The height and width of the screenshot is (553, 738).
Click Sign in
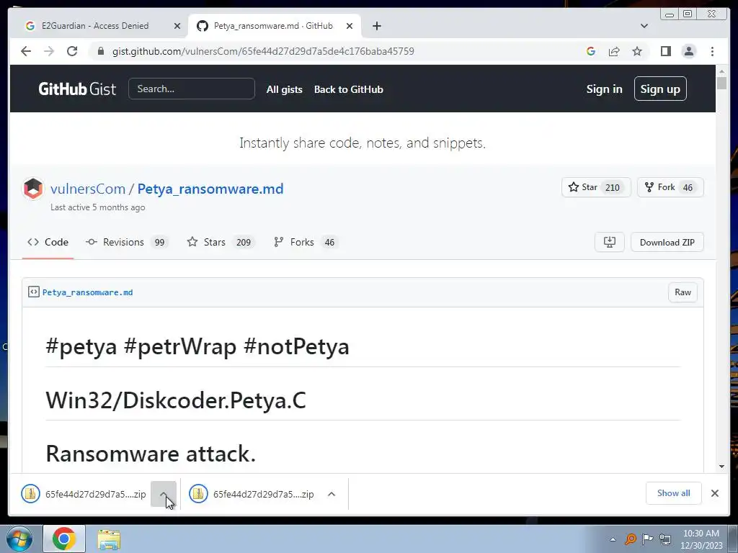[605, 89]
